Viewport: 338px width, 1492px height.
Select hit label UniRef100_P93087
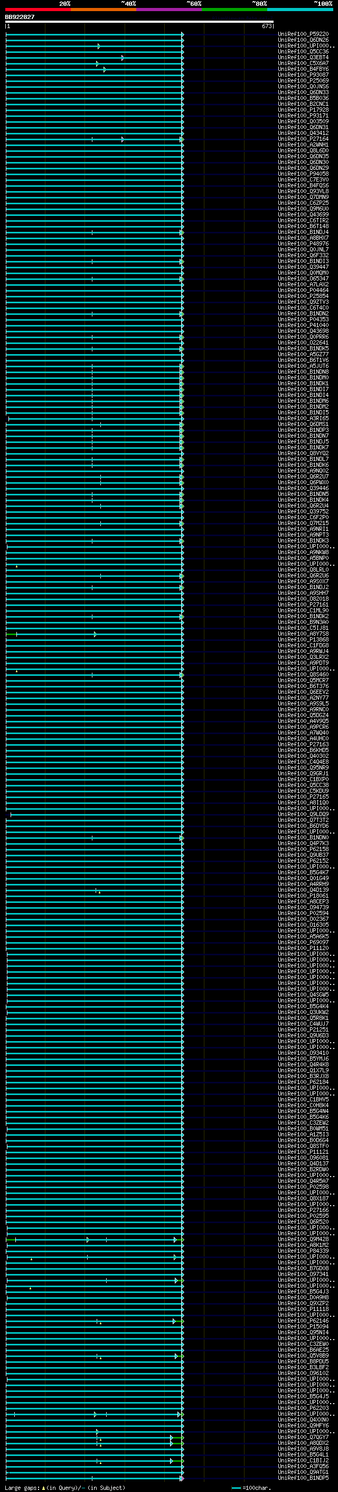click(x=303, y=75)
